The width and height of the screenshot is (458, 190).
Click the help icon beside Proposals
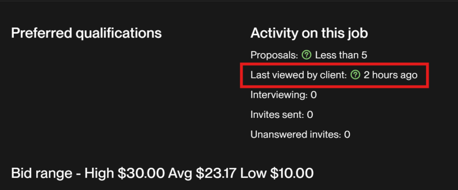pyautogui.click(x=306, y=55)
